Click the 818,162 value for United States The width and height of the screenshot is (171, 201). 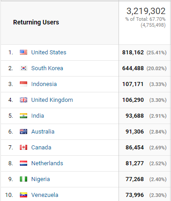(x=133, y=53)
